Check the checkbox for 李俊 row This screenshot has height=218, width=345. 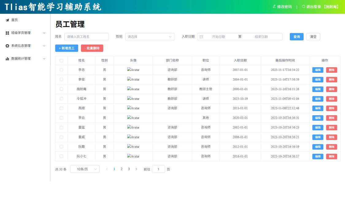tap(61, 79)
